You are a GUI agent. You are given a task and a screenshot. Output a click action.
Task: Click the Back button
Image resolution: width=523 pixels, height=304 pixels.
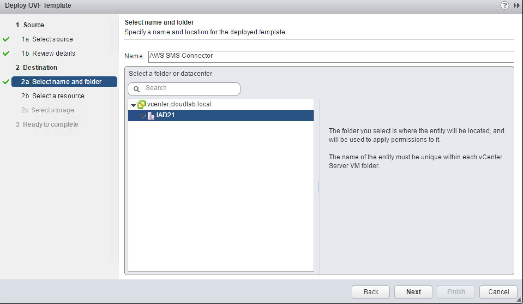(371, 292)
